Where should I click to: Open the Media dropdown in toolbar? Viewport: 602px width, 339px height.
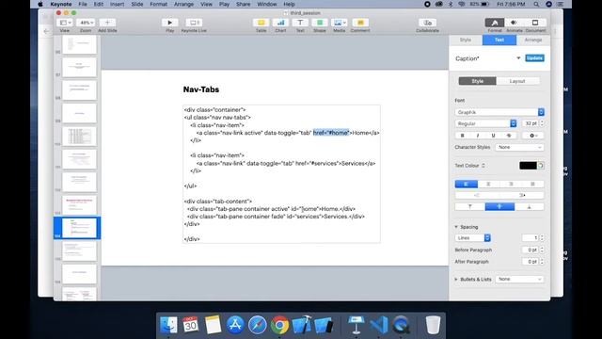339,23
